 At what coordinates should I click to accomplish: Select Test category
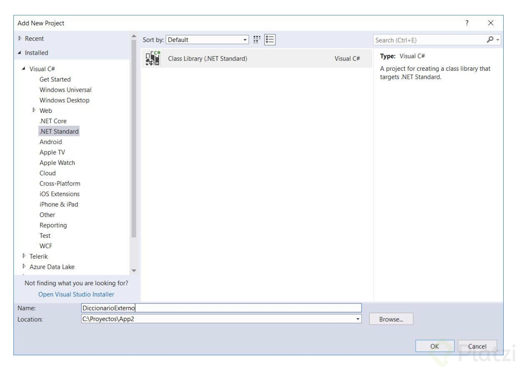(x=45, y=235)
